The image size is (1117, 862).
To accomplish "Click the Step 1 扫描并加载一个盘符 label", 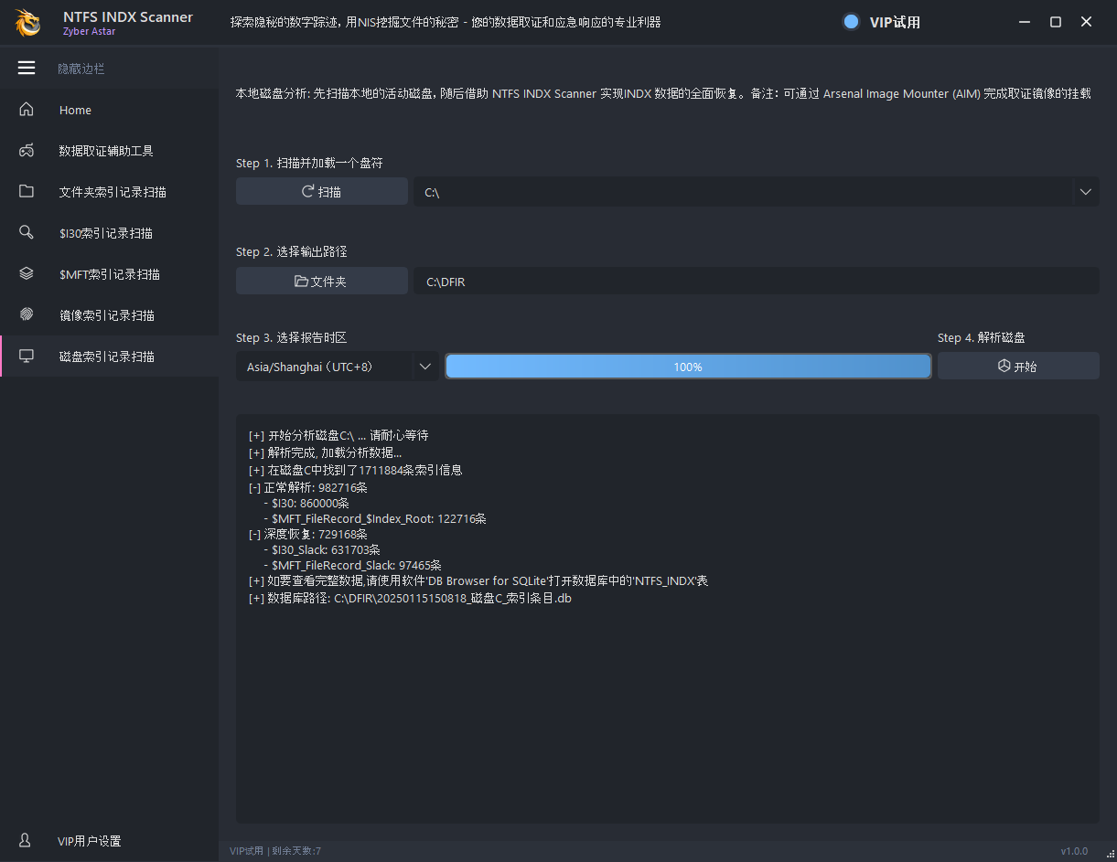I will (309, 163).
